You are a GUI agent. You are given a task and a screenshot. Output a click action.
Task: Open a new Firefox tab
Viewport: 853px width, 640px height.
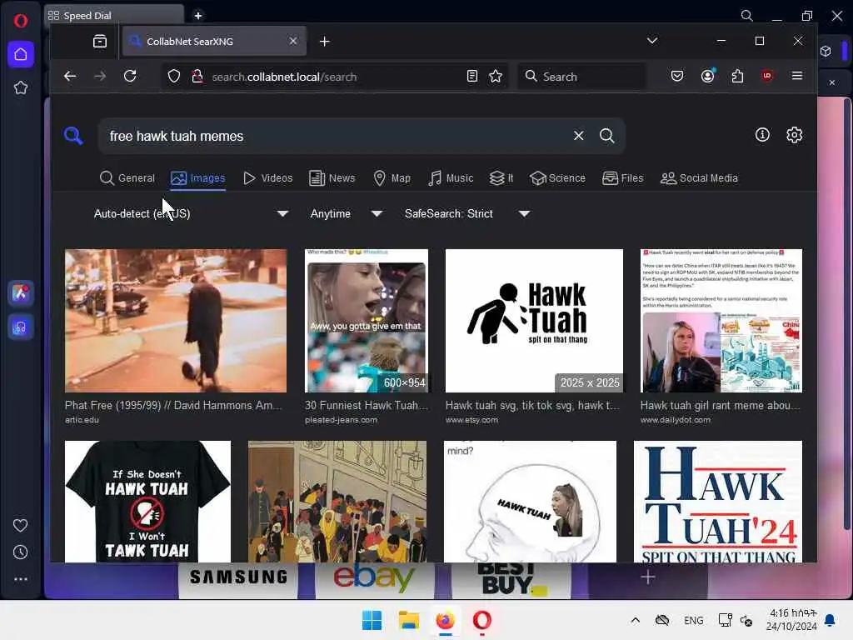[x=325, y=42]
